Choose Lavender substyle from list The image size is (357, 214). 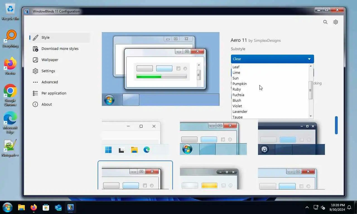270,111
